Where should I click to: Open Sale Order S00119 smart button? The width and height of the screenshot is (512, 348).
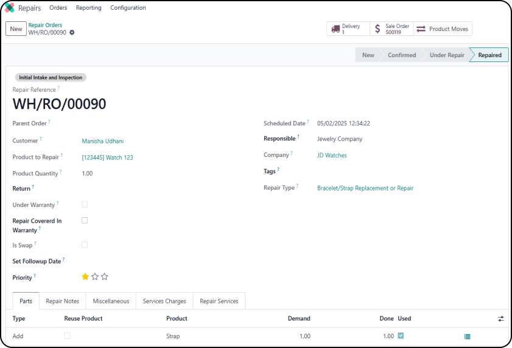[x=392, y=29]
